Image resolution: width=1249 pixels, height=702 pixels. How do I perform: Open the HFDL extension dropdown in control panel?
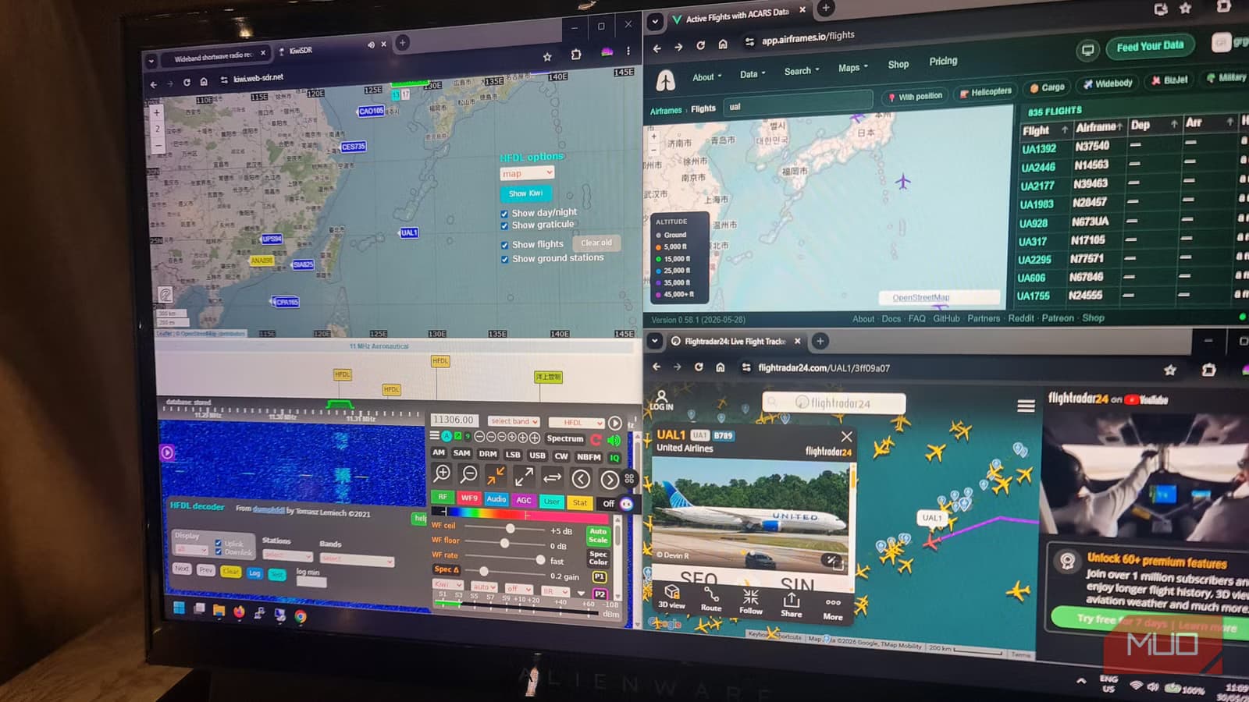(x=576, y=423)
